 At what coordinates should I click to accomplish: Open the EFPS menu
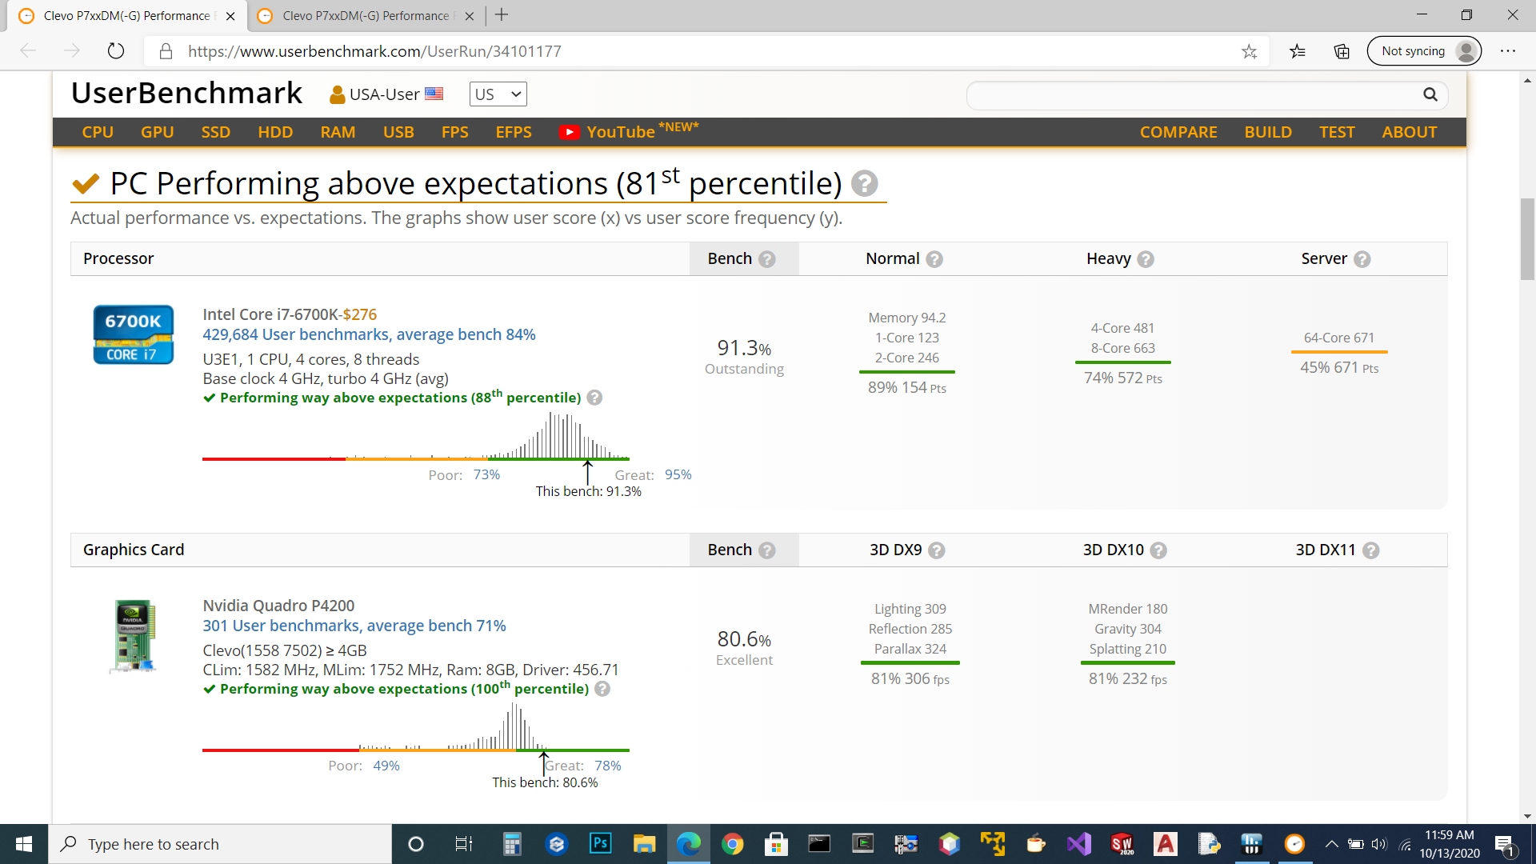coord(514,132)
